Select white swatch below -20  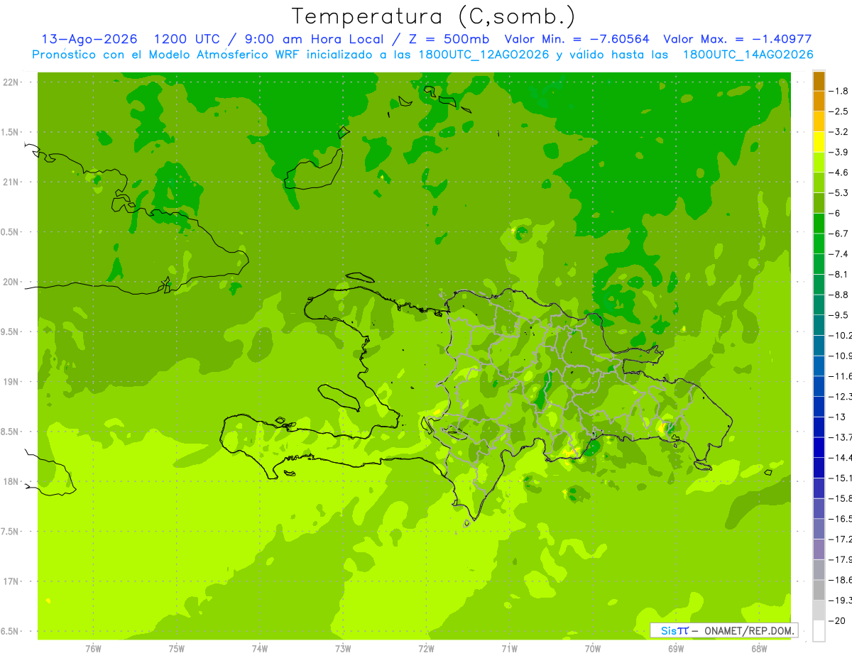819,630
